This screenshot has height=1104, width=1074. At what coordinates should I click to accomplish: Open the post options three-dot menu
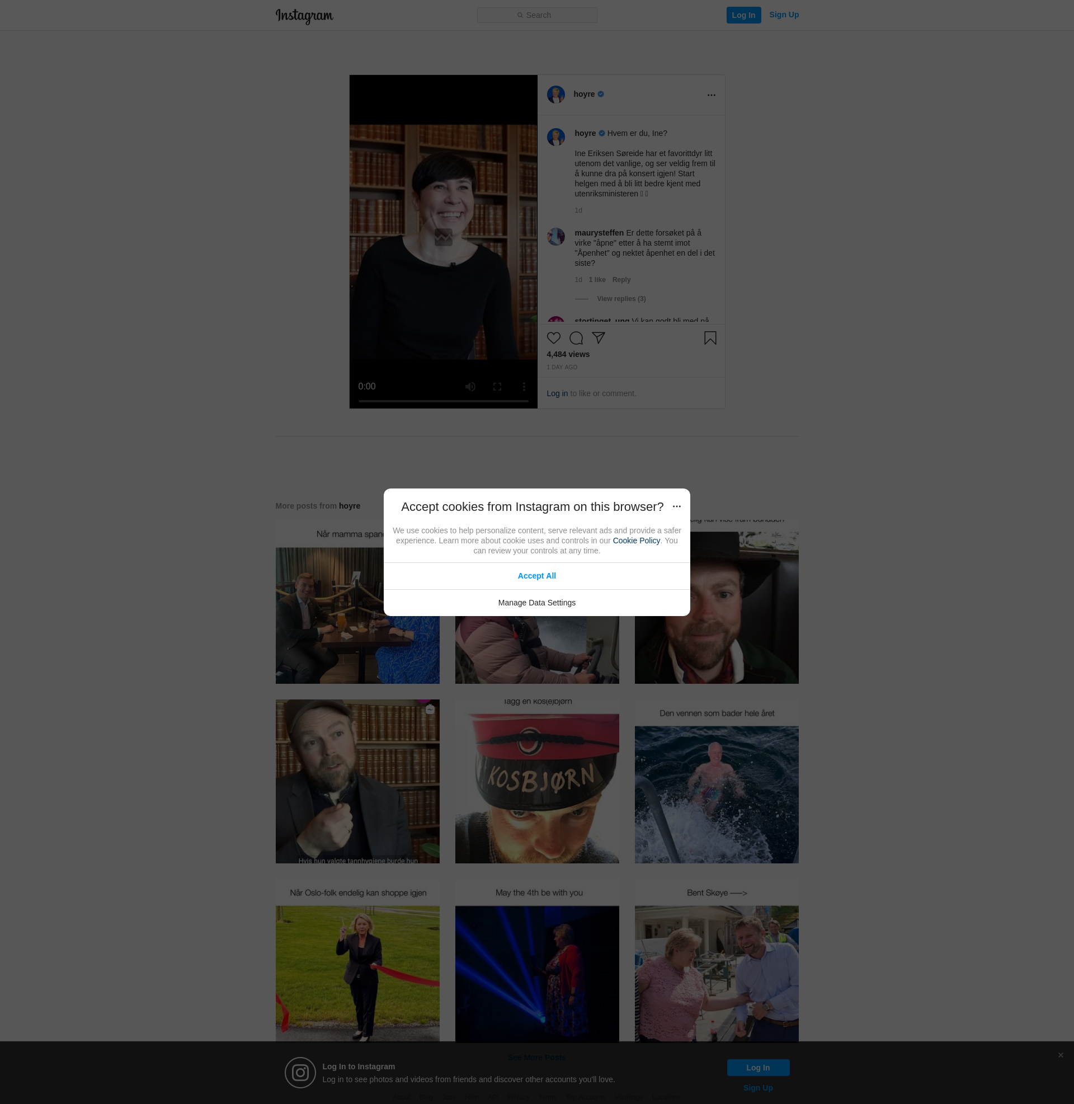[x=711, y=95]
